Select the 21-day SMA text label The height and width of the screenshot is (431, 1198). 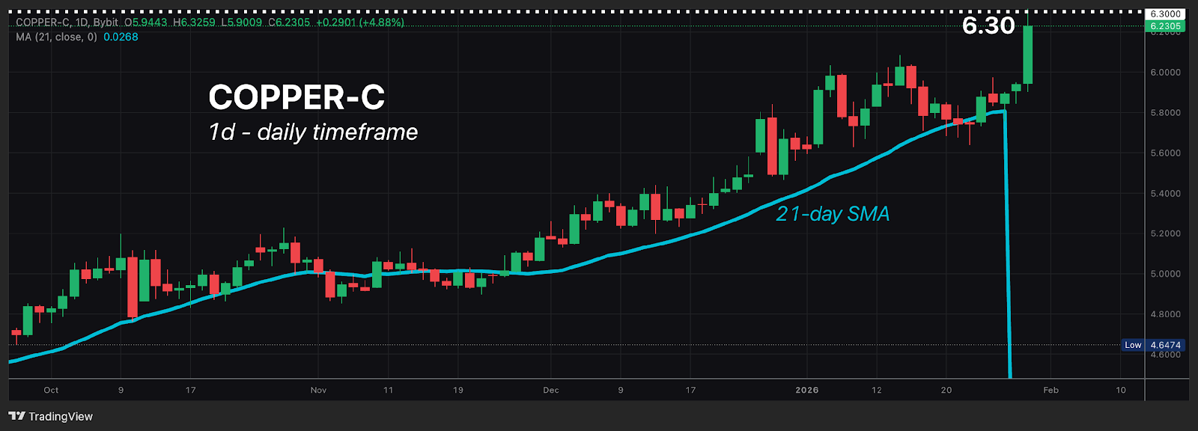point(833,214)
